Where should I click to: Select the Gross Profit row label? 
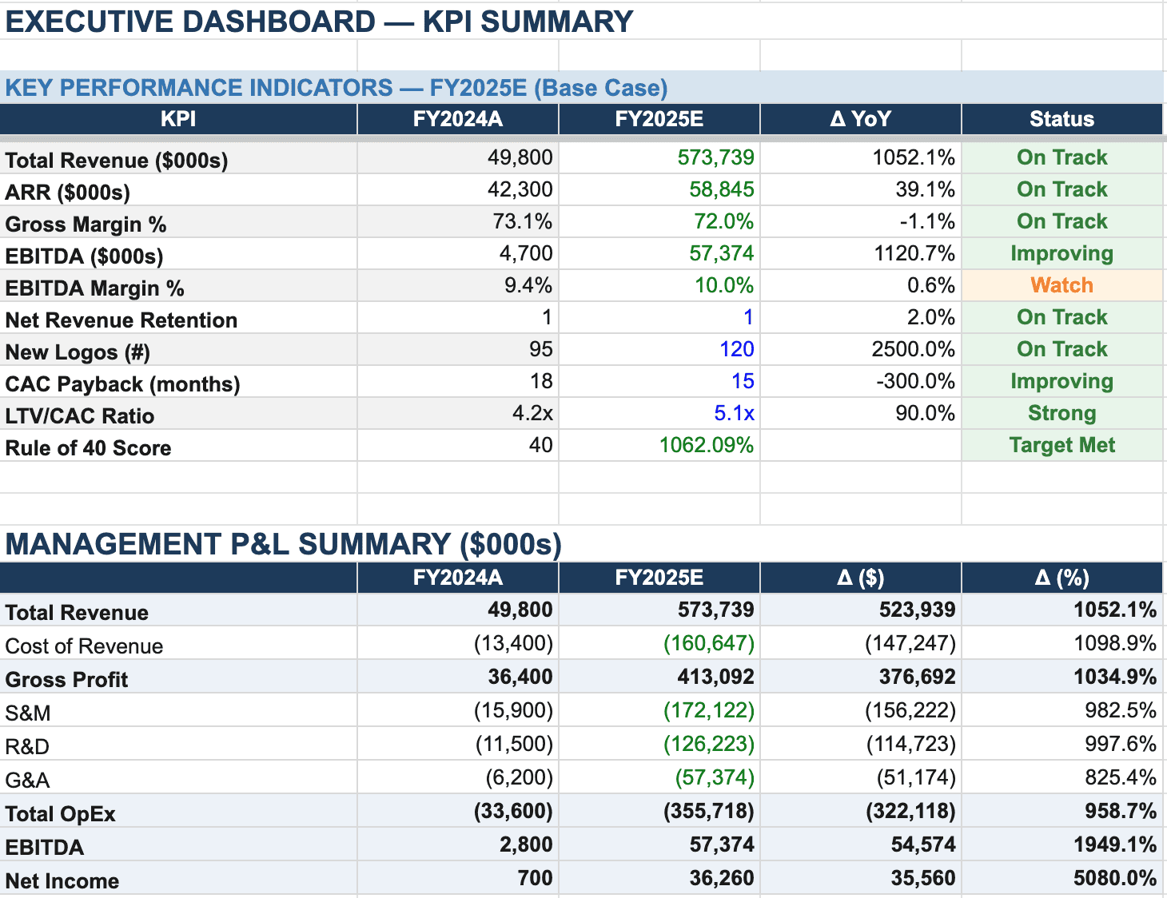tap(67, 678)
